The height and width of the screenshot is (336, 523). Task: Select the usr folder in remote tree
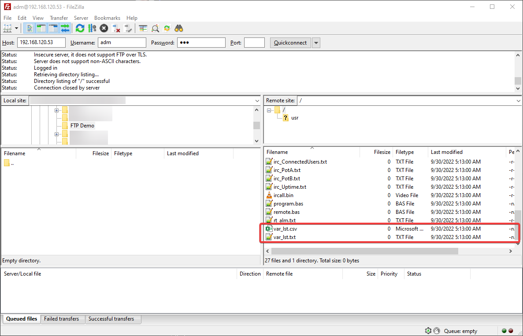point(294,118)
